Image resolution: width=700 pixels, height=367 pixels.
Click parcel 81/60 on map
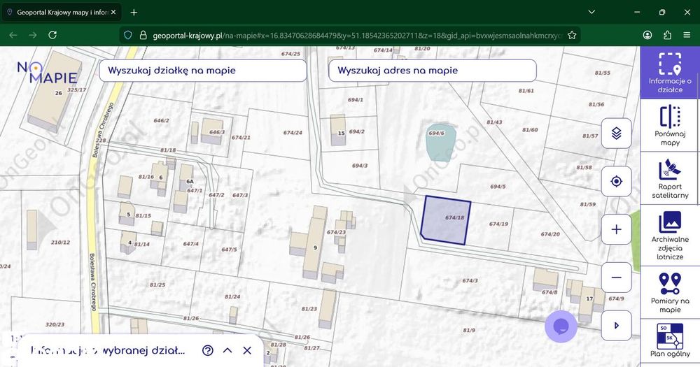pyautogui.click(x=530, y=130)
